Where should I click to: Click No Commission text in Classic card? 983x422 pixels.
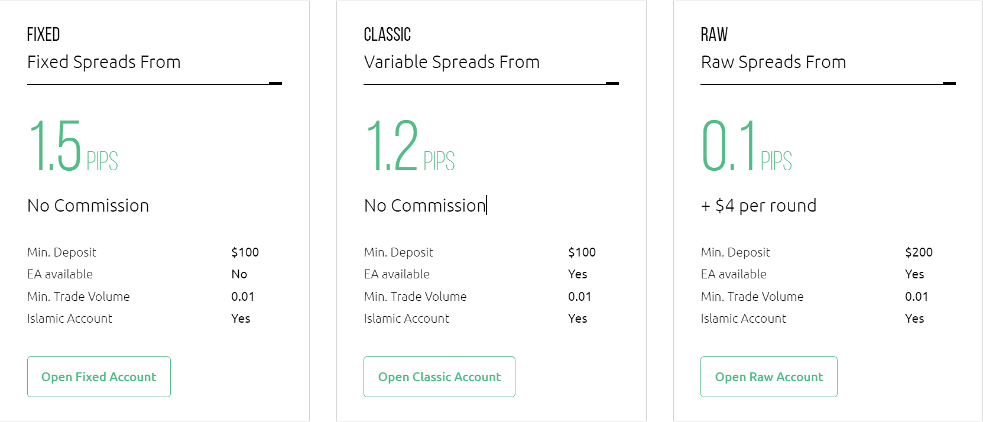click(425, 206)
